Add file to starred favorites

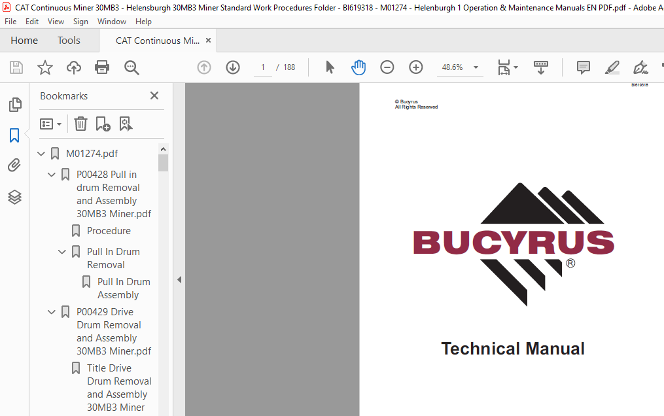click(x=45, y=67)
